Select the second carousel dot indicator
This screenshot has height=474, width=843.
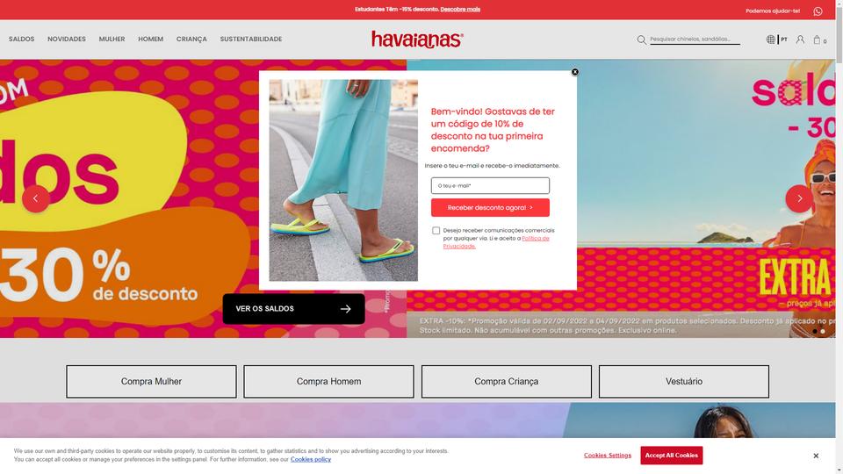(823, 332)
